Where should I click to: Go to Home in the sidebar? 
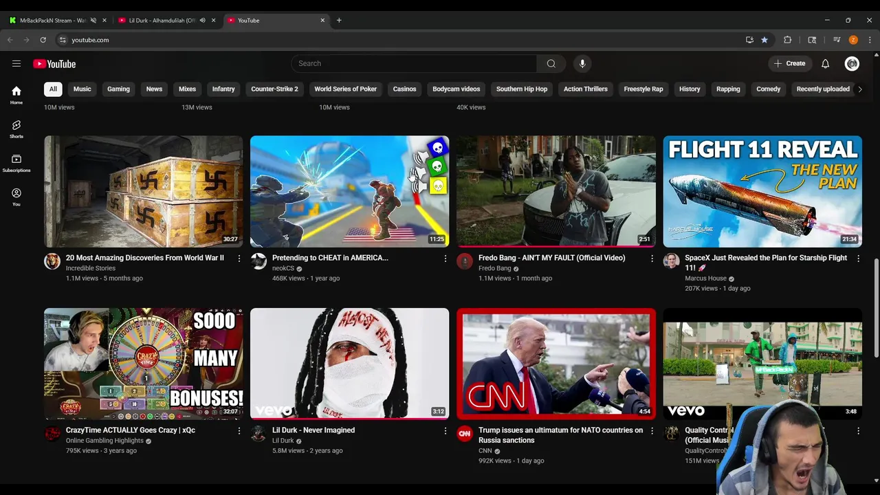pos(16,96)
